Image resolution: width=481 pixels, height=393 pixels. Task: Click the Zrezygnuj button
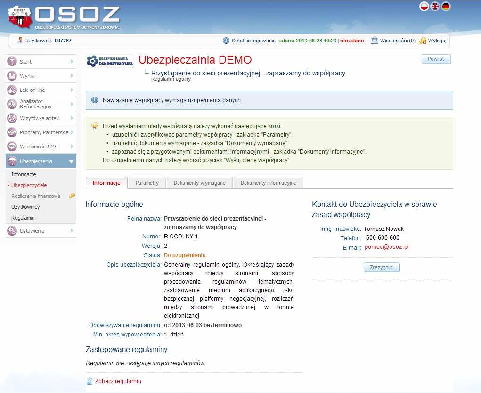coord(382,267)
